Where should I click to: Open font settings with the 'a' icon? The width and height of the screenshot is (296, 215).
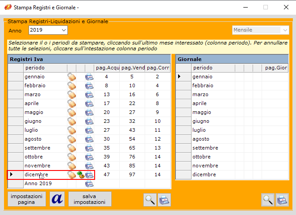[57, 199]
